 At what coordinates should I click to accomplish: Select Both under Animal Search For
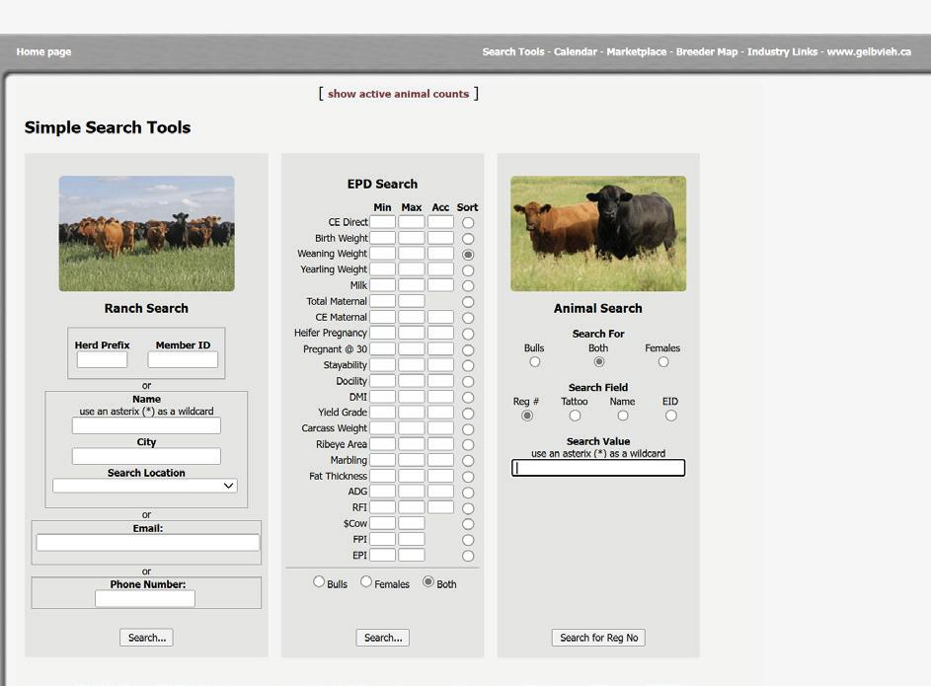coord(599,361)
